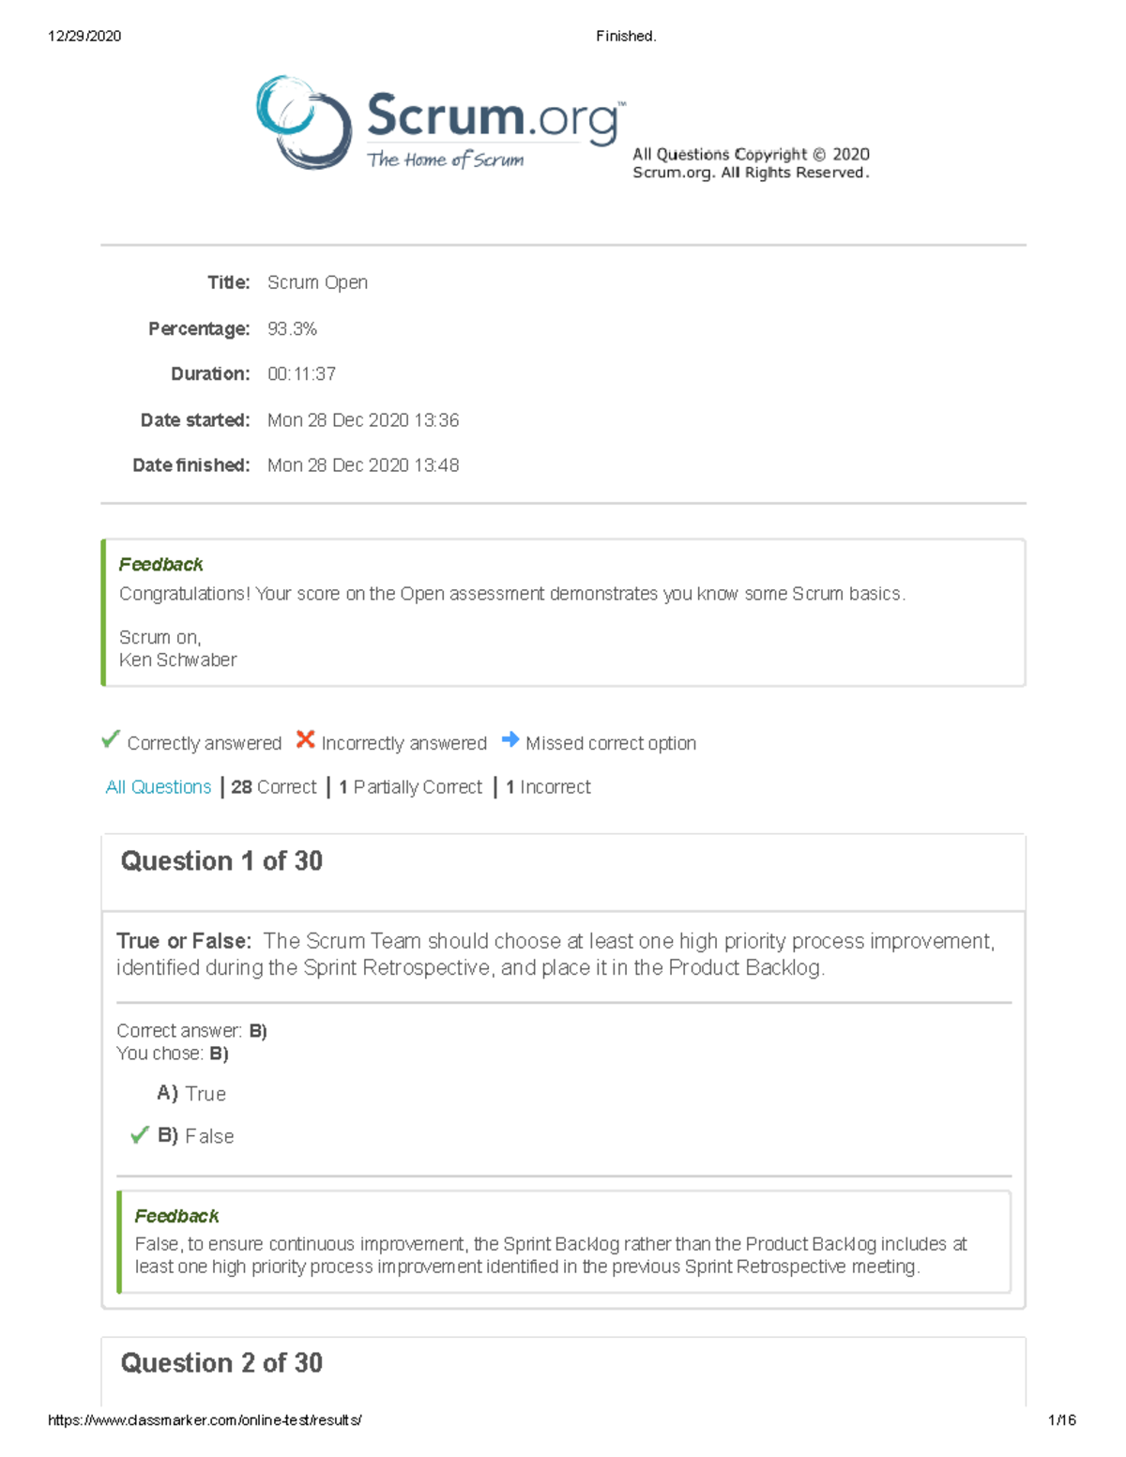Image resolution: width=1126 pixels, height=1457 pixels.
Task: Open the classmarker.com results URL in footer
Action: [x=205, y=1420]
